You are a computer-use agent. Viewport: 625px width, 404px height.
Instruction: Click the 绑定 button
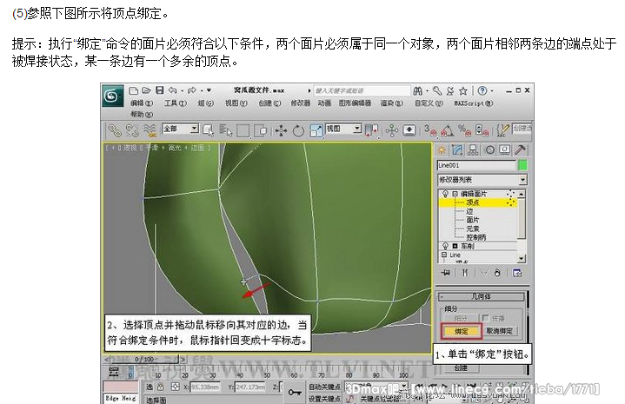462,331
